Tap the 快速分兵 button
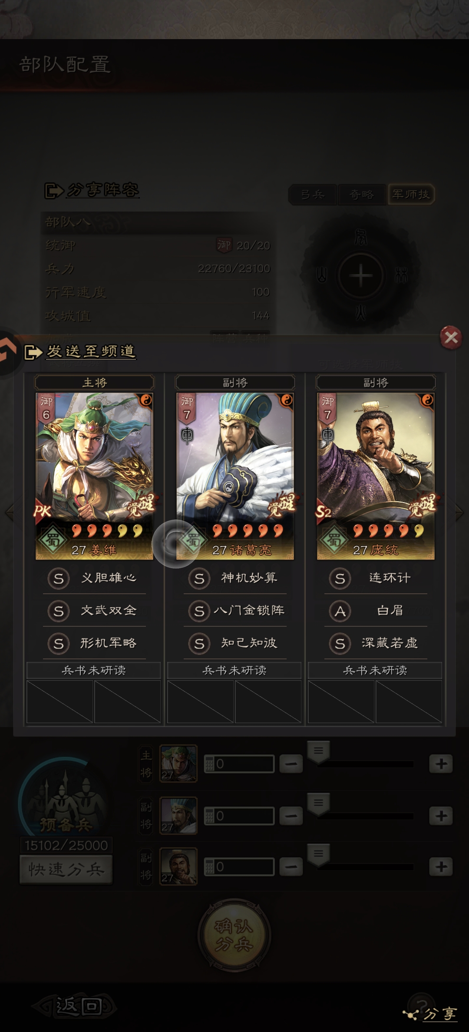This screenshot has height=1032, width=469. click(66, 869)
